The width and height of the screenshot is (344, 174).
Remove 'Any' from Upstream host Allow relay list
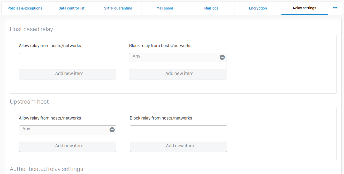pyautogui.click(x=112, y=130)
